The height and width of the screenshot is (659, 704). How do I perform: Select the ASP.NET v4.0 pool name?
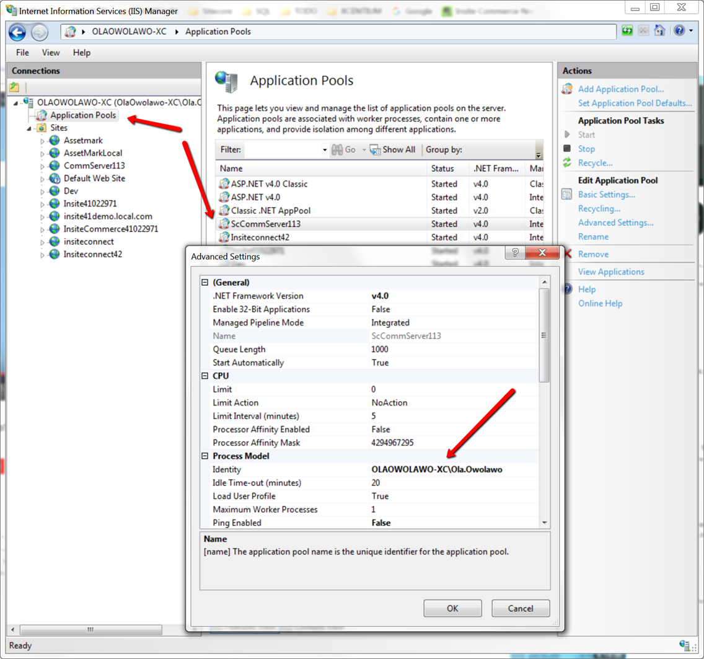[255, 197]
